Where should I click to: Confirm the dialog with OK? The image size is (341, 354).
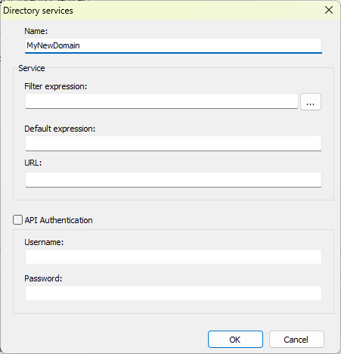click(235, 340)
